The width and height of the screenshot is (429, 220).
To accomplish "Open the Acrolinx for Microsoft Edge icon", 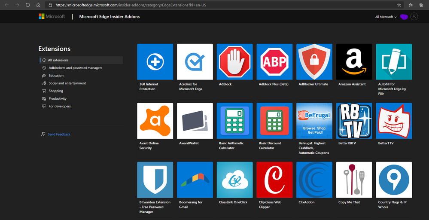I will pos(195,61).
